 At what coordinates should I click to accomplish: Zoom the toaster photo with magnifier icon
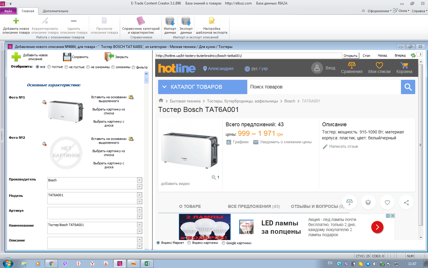pos(214,177)
